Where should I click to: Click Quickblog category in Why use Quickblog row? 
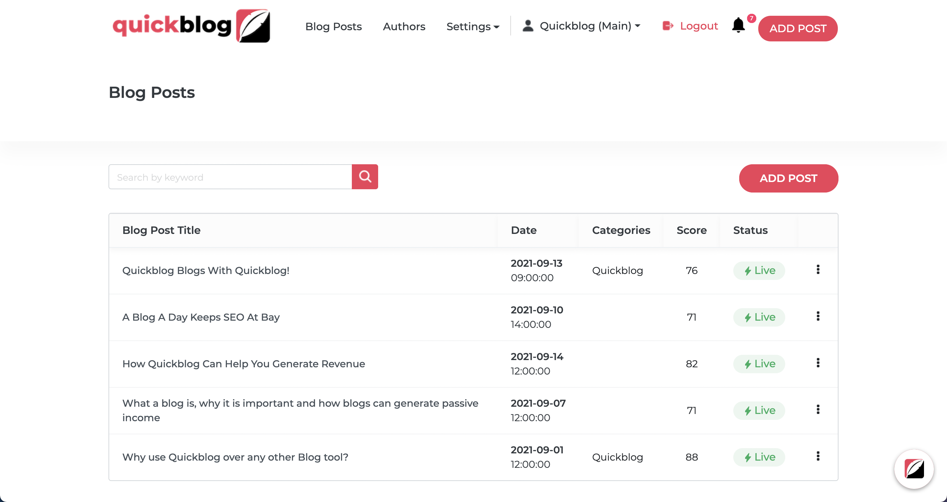(618, 457)
